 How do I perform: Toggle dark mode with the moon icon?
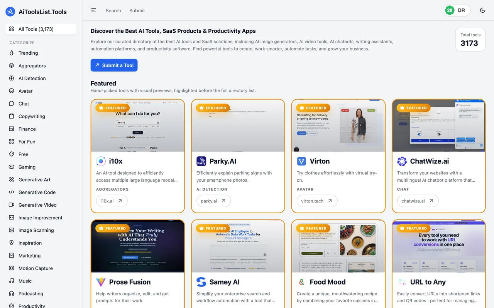click(482, 10)
